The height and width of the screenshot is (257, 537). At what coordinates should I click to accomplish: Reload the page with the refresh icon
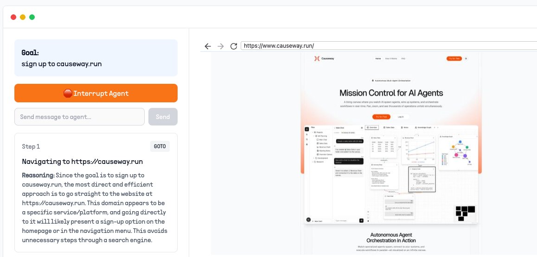[x=234, y=46]
